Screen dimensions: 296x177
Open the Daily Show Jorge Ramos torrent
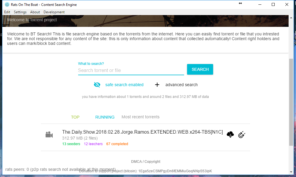tap(142, 132)
